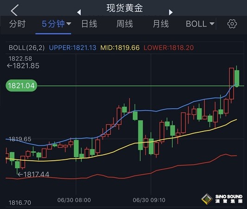Tap MID:1819.66 value
The width and height of the screenshot is (247, 209).
coord(120,48)
